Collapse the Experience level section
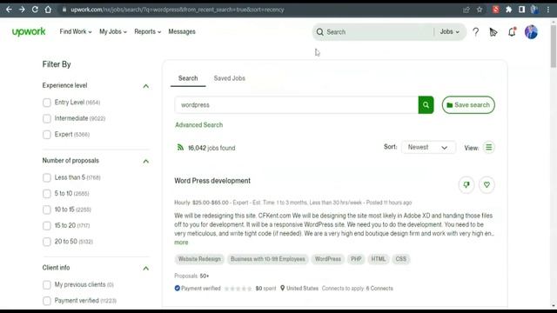 pos(145,86)
